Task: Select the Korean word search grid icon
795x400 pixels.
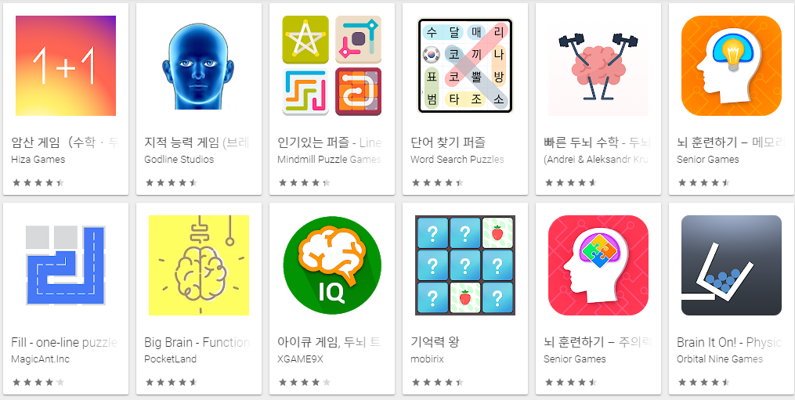Action: pyautogui.click(x=465, y=66)
